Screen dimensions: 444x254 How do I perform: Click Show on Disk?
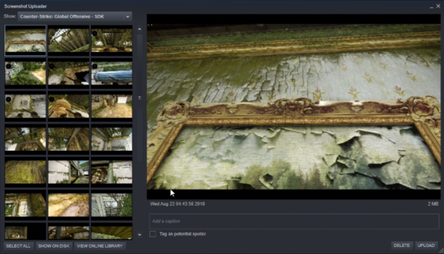point(54,246)
